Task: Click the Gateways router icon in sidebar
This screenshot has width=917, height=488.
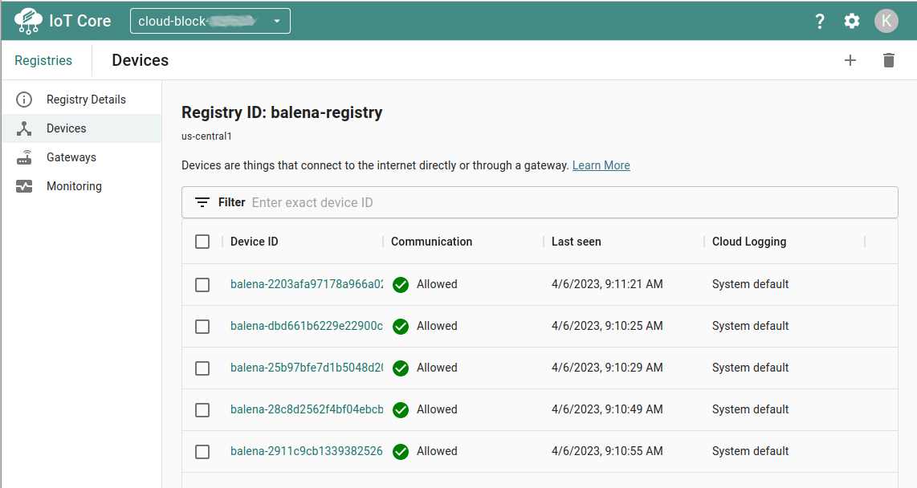Action: coord(24,157)
